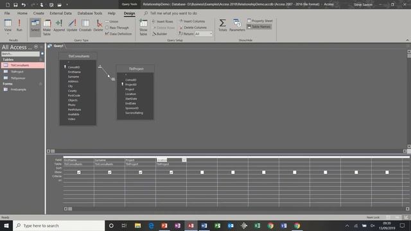
Task: Click Insert Rows in Query Setup
Action: pos(162,21)
